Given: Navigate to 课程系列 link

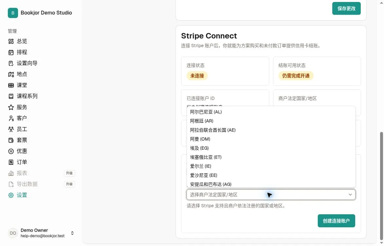Looking at the screenshot, I should 27,96.
